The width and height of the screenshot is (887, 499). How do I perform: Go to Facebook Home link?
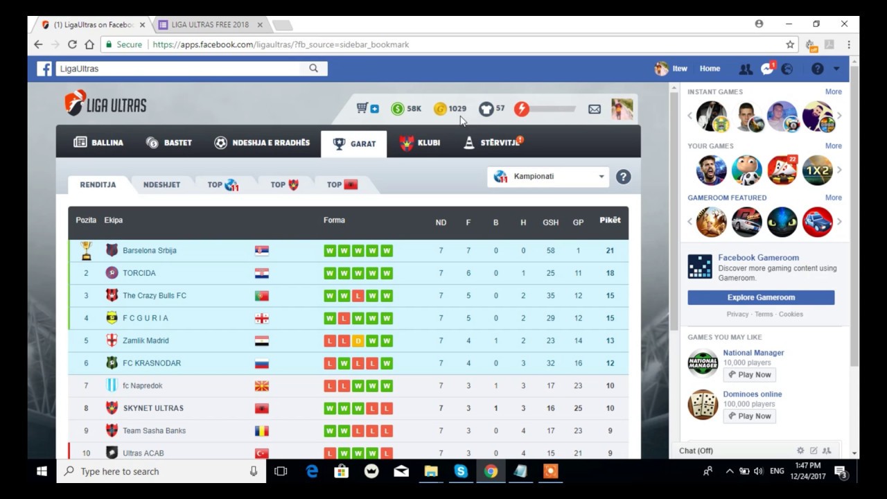tap(710, 69)
